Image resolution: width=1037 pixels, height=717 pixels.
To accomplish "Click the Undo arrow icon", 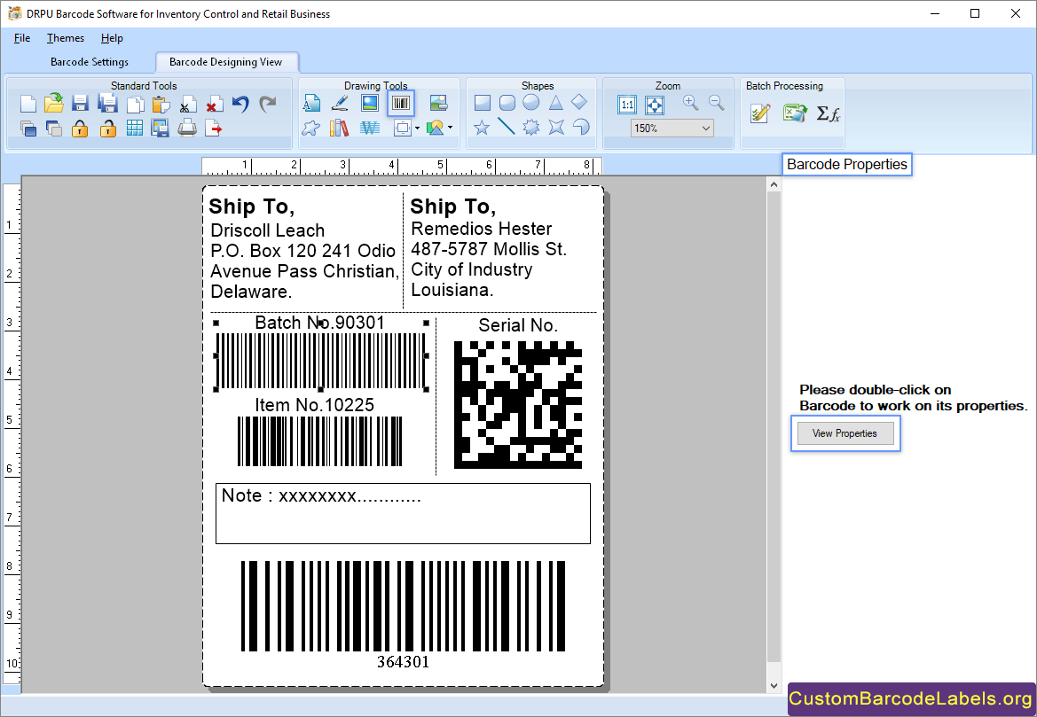I will pos(240,104).
